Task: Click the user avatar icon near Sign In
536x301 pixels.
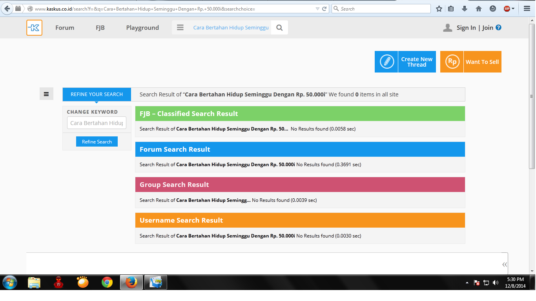Action: (x=448, y=27)
